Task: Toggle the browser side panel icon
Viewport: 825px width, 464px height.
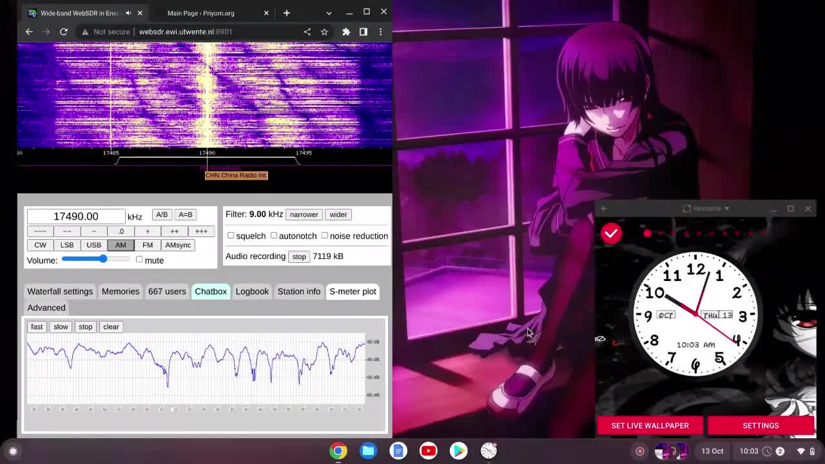Action: 364,32
